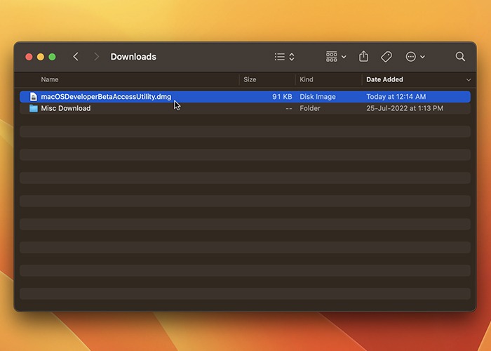Image resolution: width=491 pixels, height=351 pixels.
Task: Click the Folder kind cell
Action: tap(310, 108)
